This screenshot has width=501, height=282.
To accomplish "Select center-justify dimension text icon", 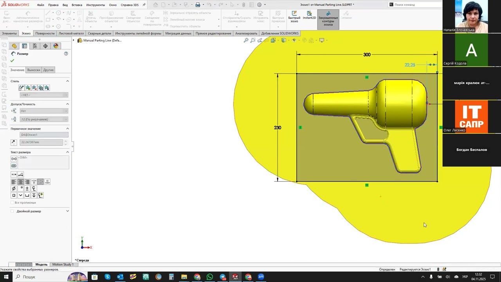I will (20, 182).
